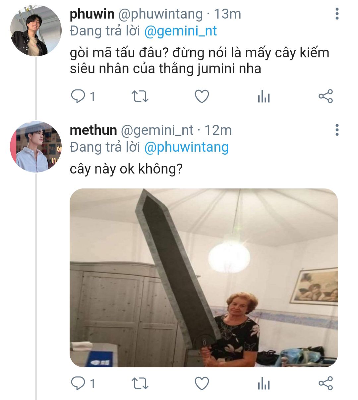Viewport: 358px width, 400px height.
Task: Open the giant sword photo
Action: click(x=204, y=277)
